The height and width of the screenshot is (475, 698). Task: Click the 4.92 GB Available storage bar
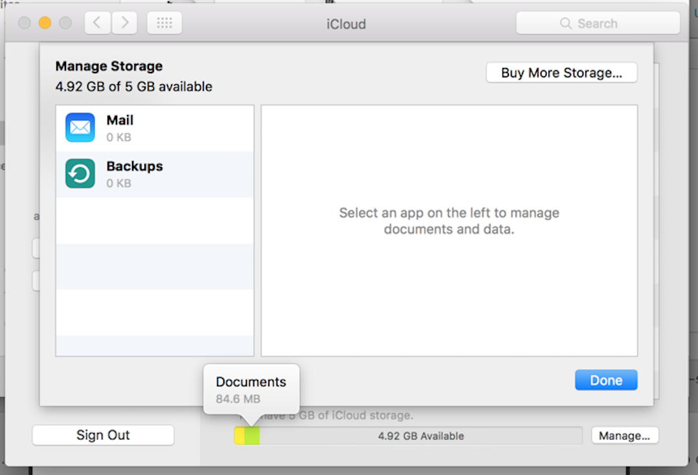pos(408,436)
